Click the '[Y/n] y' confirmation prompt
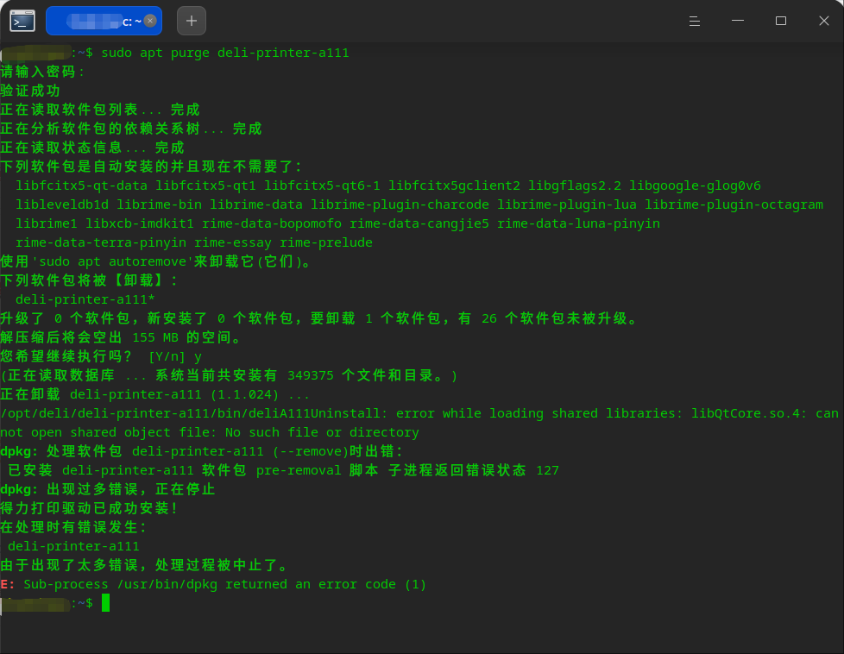844x654 pixels. [175, 356]
